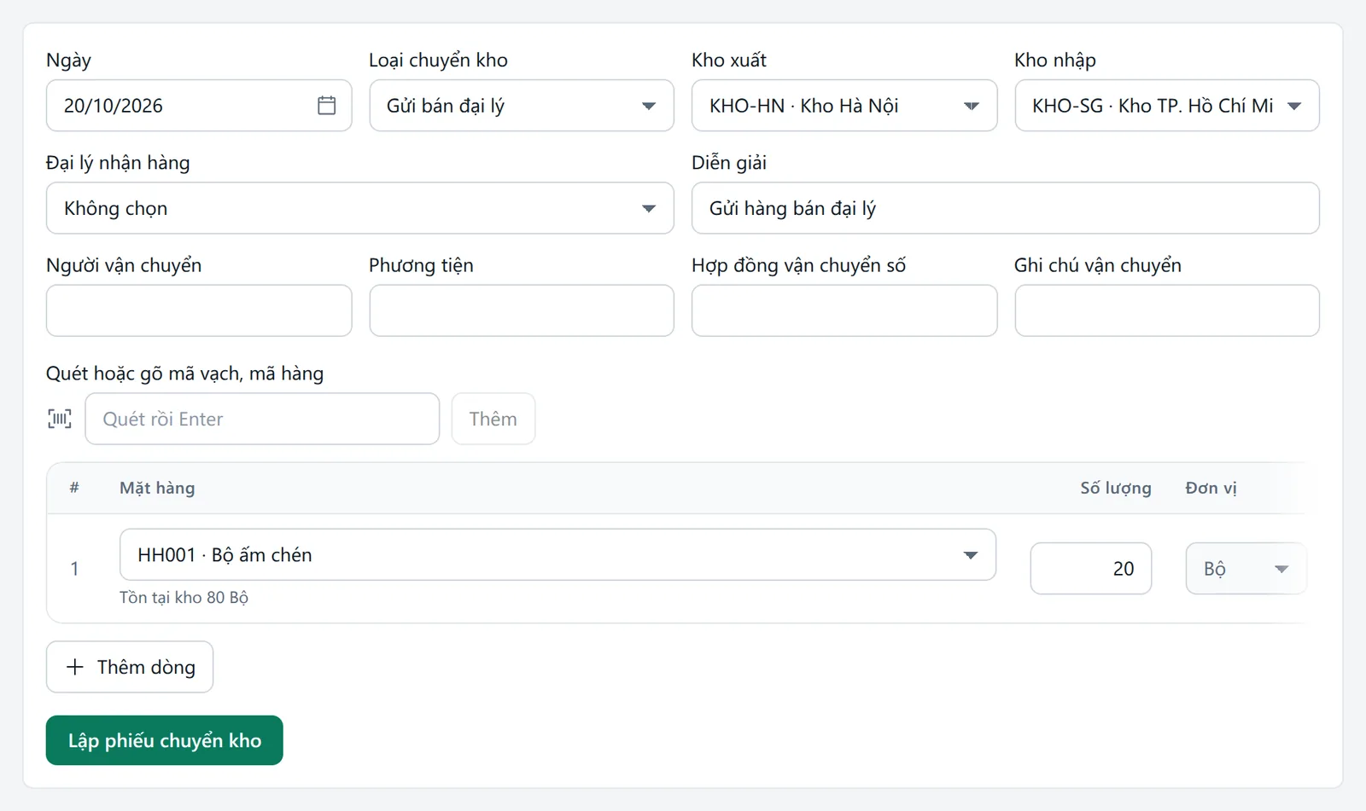Click the Số lượng field showing 20
1366x811 pixels.
(1091, 569)
